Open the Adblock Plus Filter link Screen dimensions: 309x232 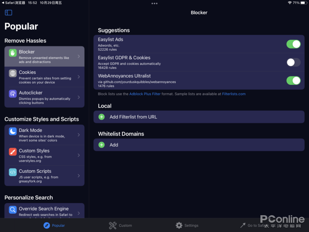(x=145, y=94)
